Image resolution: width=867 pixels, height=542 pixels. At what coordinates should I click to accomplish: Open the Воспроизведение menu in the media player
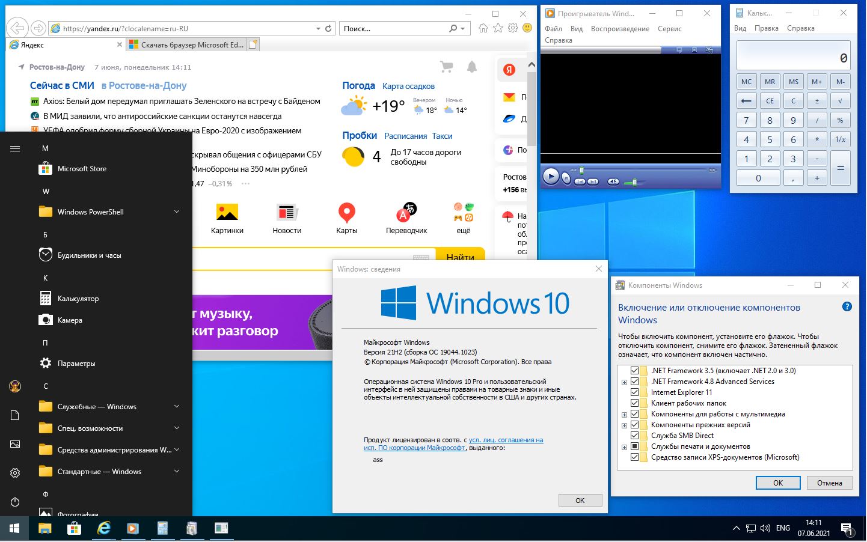coord(620,29)
